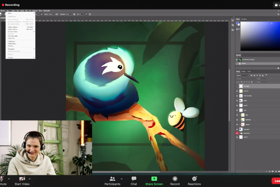This screenshot has height=187, width=280.
Task: Click the Zoom Record icon
Action: point(175,179)
